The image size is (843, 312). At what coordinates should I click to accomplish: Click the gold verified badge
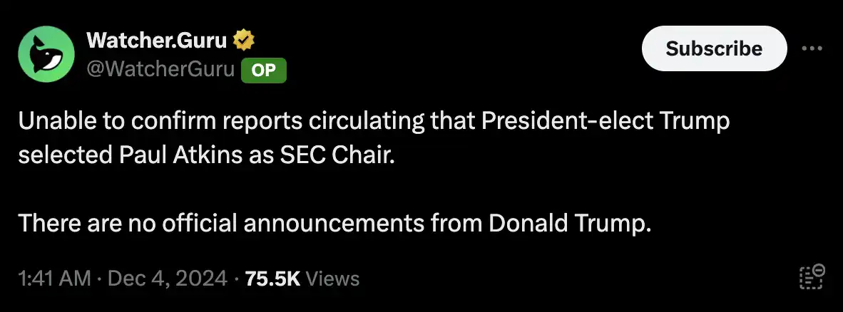[x=245, y=42]
